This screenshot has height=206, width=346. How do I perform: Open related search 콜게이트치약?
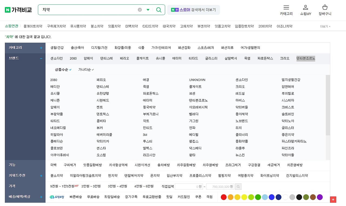[33, 26]
